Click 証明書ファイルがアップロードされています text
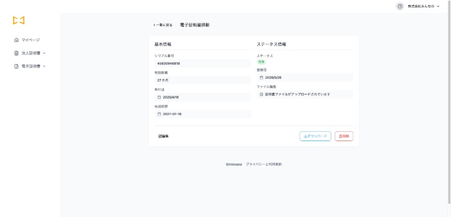The image size is (451, 217). (297, 94)
